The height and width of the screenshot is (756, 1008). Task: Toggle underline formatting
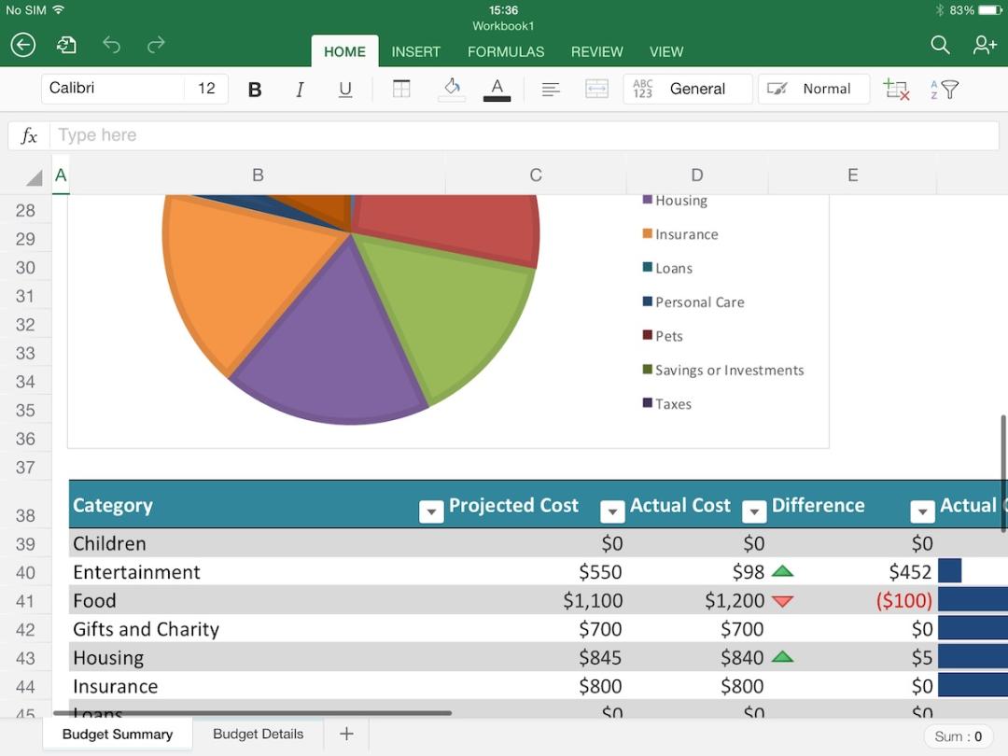[345, 90]
